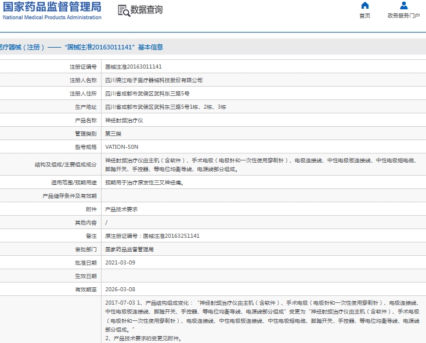This screenshot has height=343, width=426.
Task: Select change record dated 2017-07-03
Action: [x=262, y=316]
